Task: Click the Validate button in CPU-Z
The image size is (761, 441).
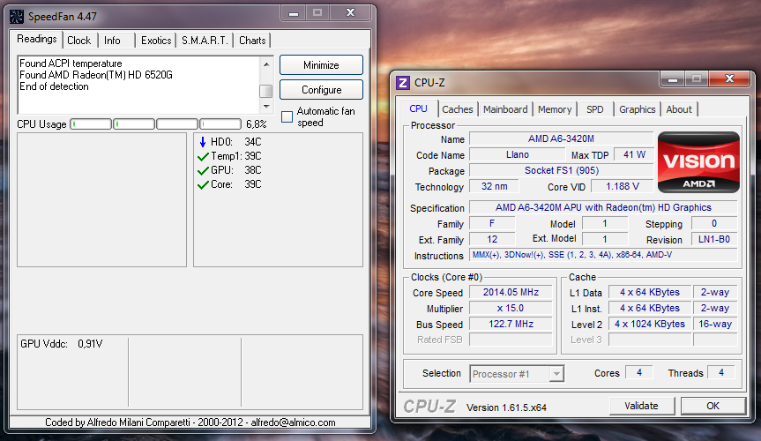Action: click(641, 406)
